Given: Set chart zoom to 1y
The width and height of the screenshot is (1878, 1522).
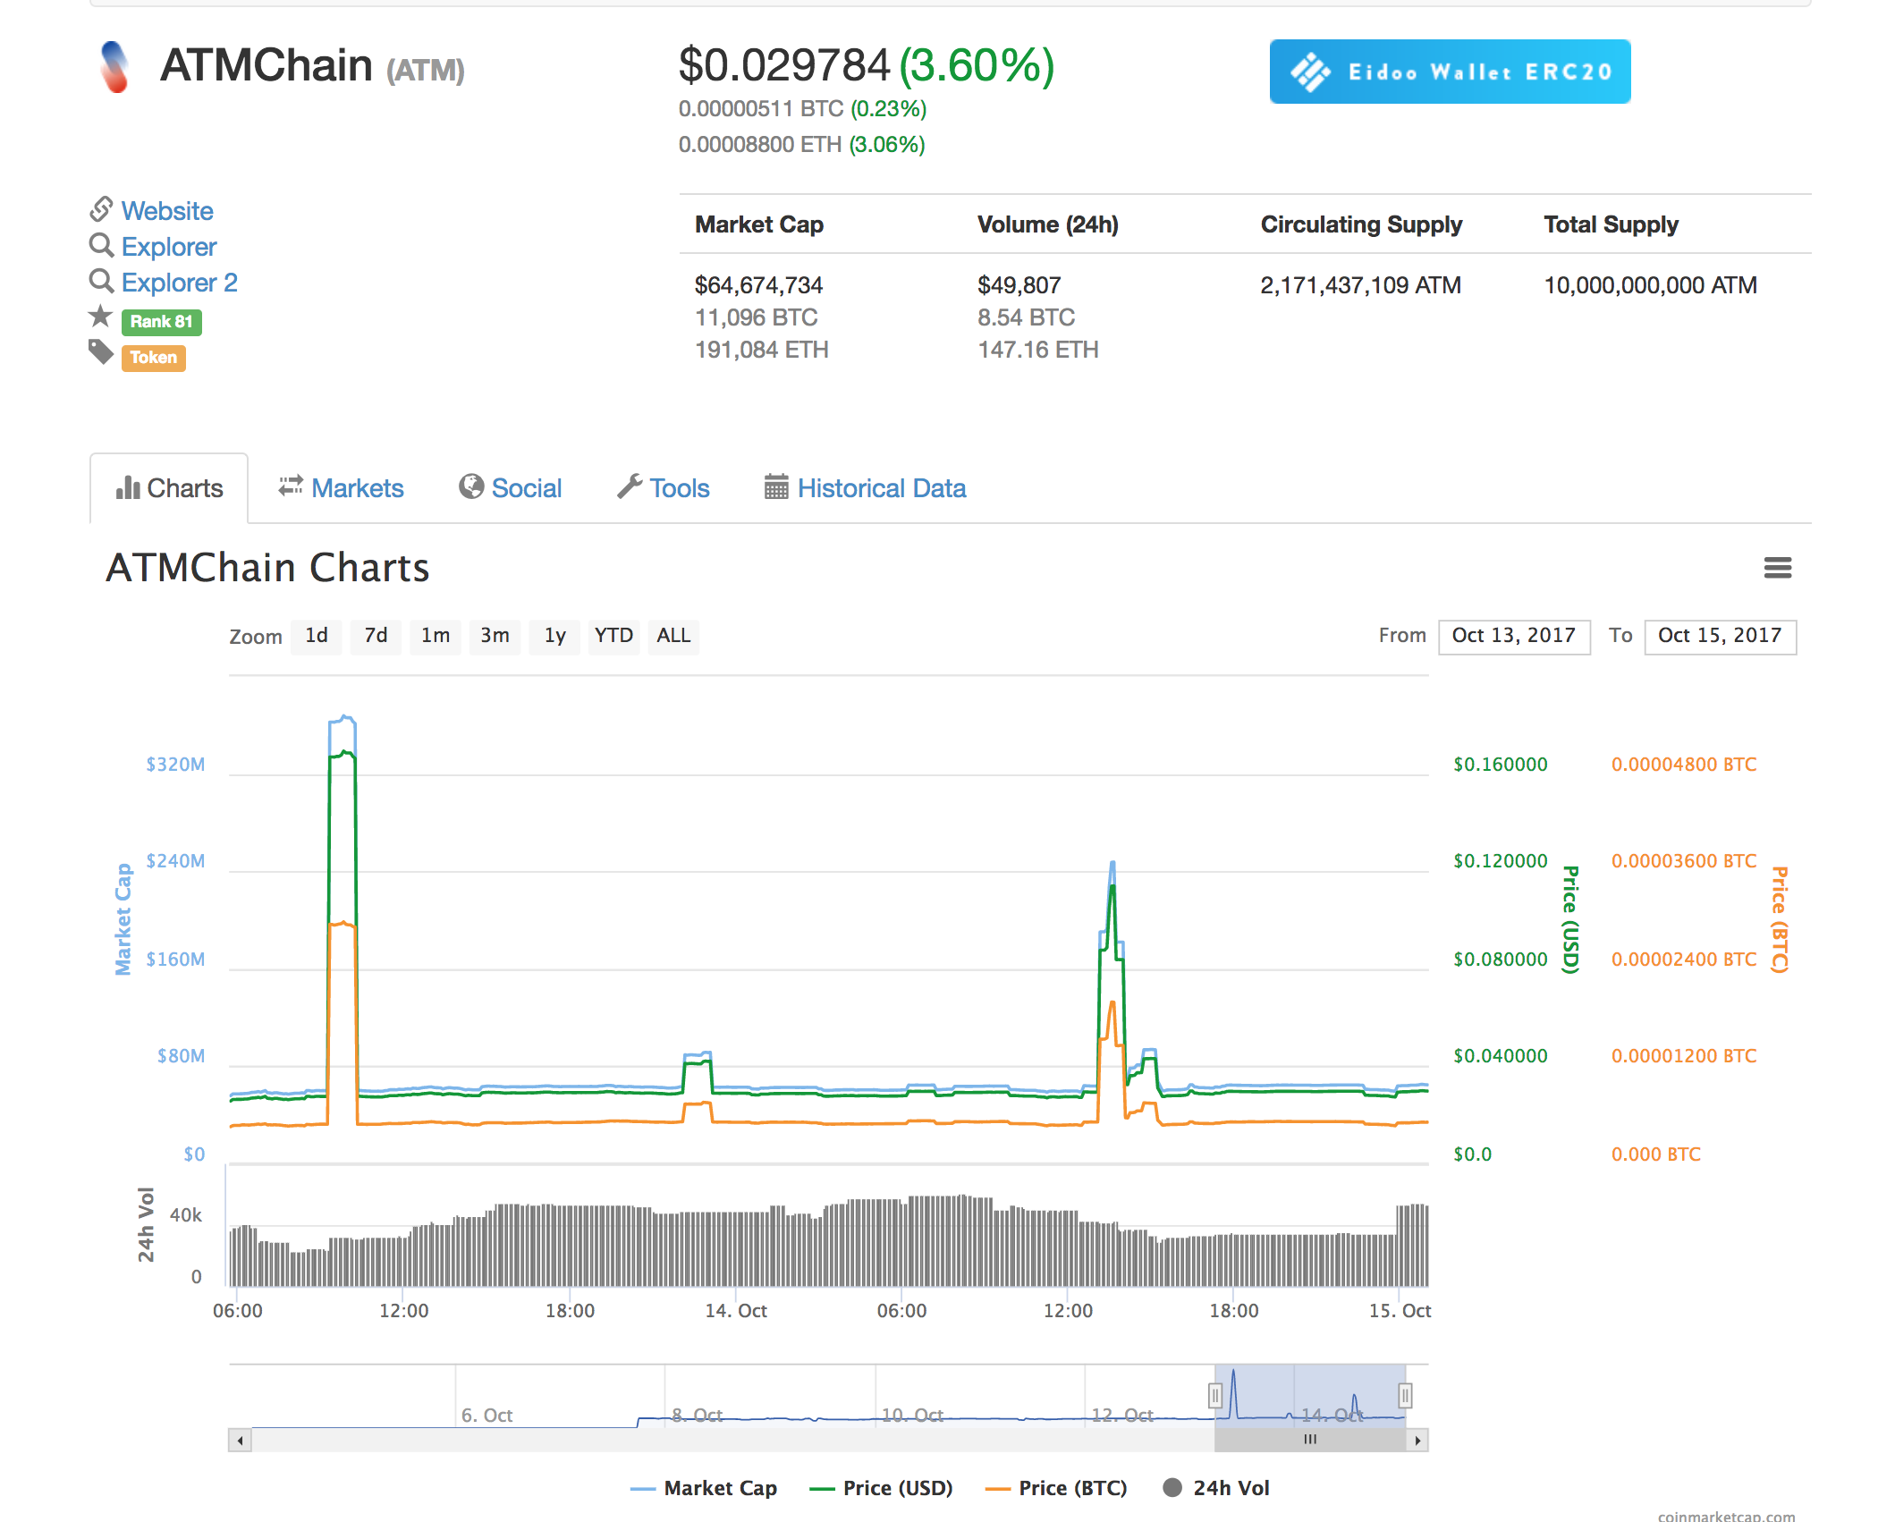Looking at the screenshot, I should pyautogui.click(x=554, y=637).
